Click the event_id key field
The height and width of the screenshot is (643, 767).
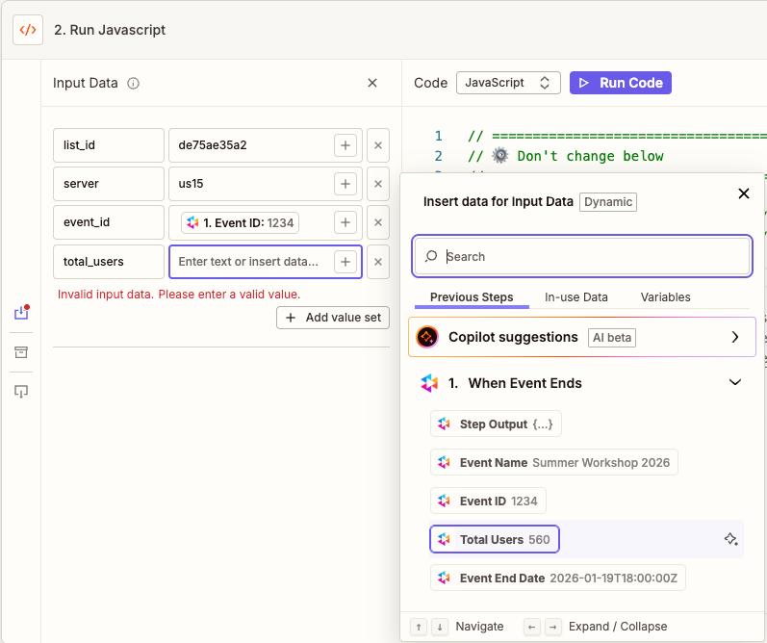click(x=109, y=222)
